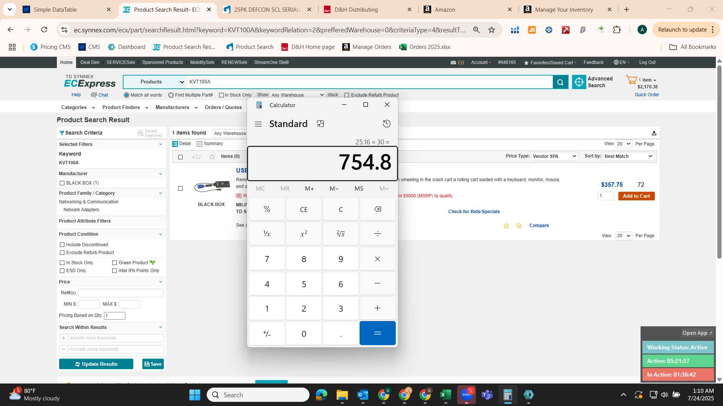The height and width of the screenshot is (406, 723).
Task: Click the favorite star next to Compare
Action: click(x=506, y=226)
